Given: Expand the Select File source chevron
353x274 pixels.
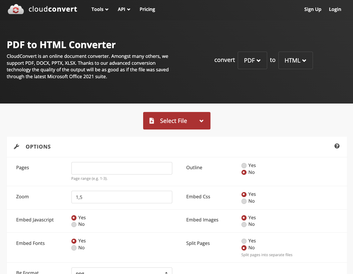Looking at the screenshot, I should coord(201,121).
